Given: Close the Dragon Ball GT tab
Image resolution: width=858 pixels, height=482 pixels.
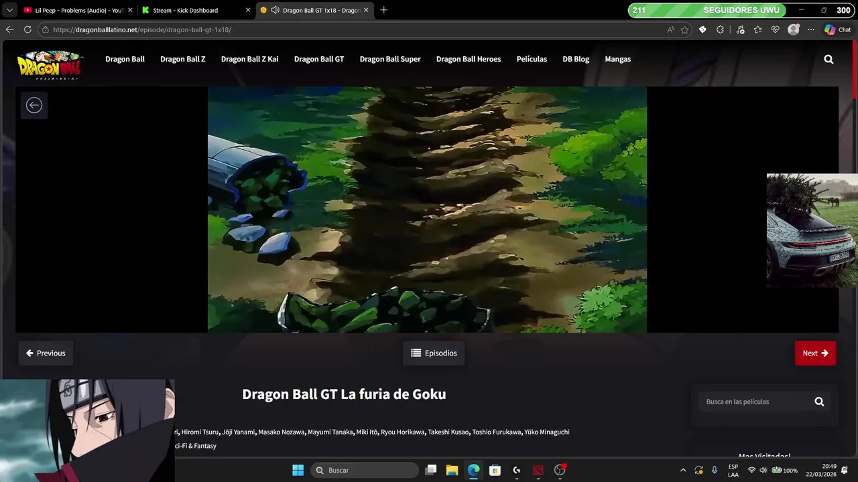Looking at the screenshot, I should point(366,10).
